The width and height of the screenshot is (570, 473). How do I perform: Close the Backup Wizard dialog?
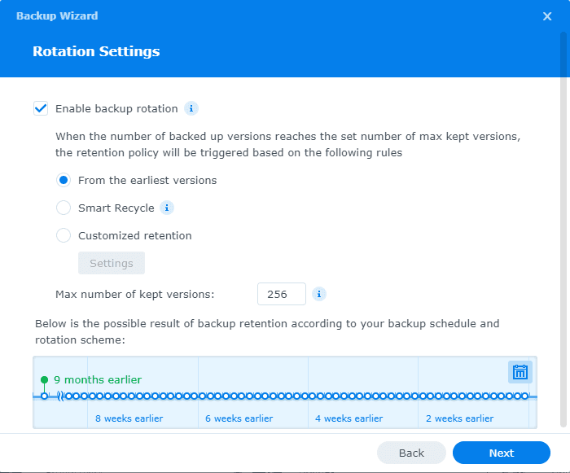547,16
